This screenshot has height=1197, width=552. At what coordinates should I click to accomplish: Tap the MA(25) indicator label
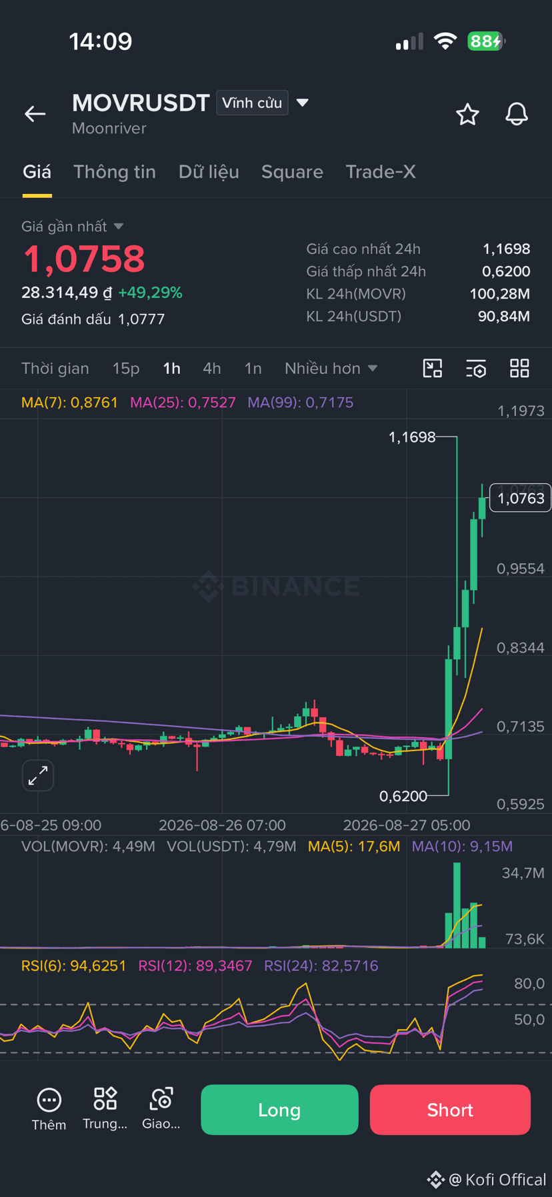(183, 403)
